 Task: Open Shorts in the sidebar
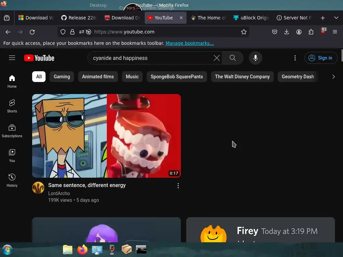click(12, 106)
